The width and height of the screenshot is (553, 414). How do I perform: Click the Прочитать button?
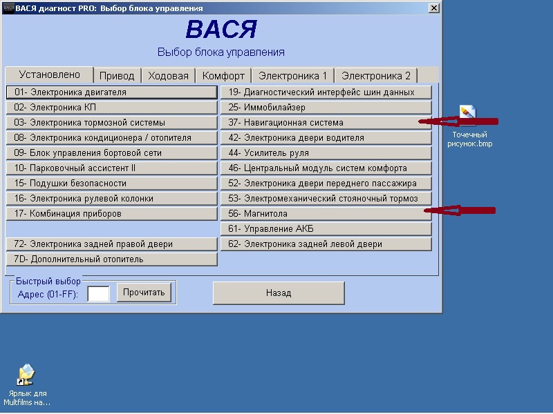pyautogui.click(x=144, y=293)
